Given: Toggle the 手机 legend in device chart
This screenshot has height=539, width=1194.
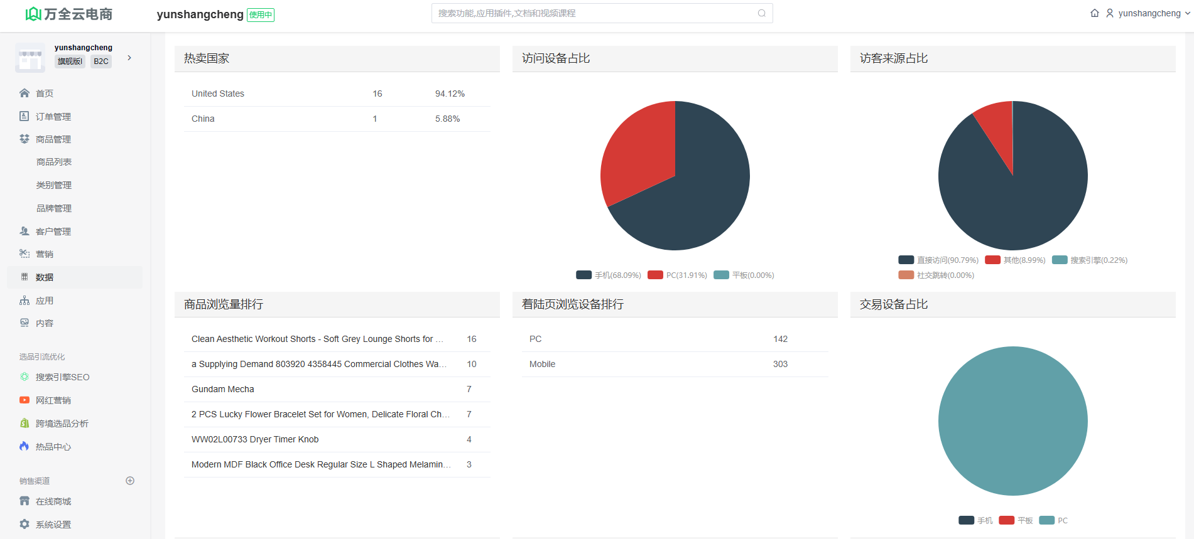Looking at the screenshot, I should click(x=608, y=275).
